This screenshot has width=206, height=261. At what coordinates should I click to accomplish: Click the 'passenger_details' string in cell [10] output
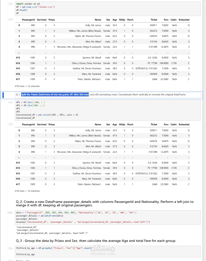click(28, 230)
